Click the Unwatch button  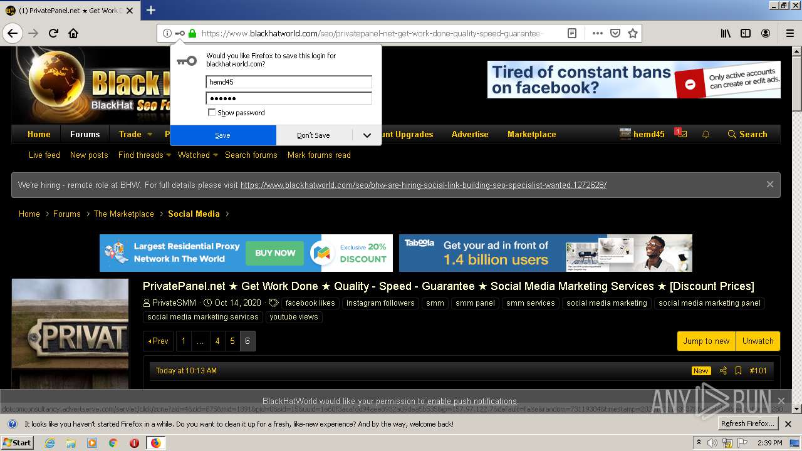tap(758, 341)
